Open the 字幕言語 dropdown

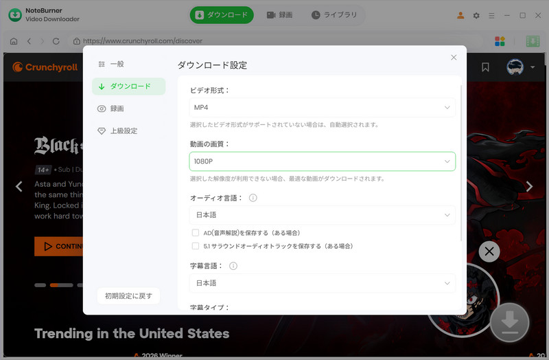pyautogui.click(x=322, y=283)
